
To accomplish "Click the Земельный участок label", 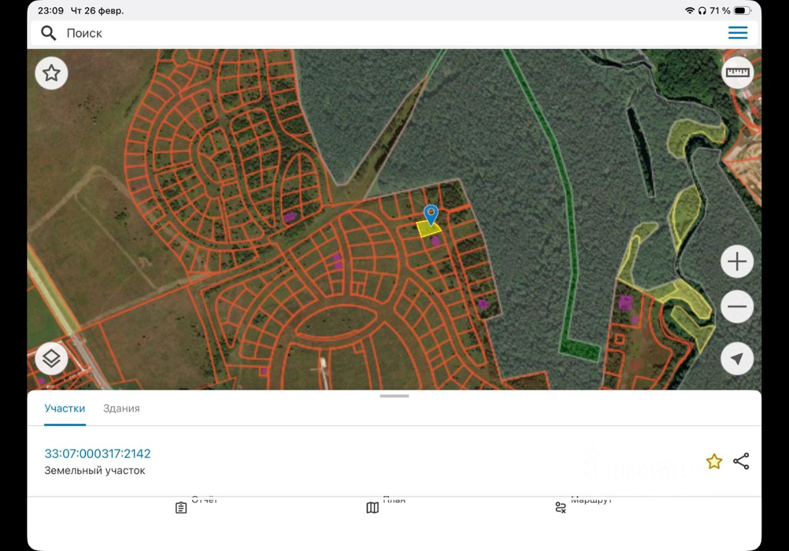I will point(95,471).
